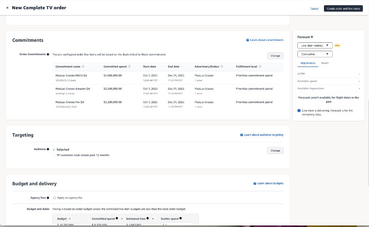The height and width of the screenshot is (227, 369).
Task: Click Change button in Commitments section
Action: coord(275,56)
